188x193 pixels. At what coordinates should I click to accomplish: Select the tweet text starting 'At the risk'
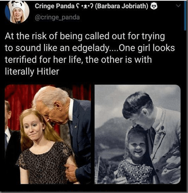click(90, 54)
